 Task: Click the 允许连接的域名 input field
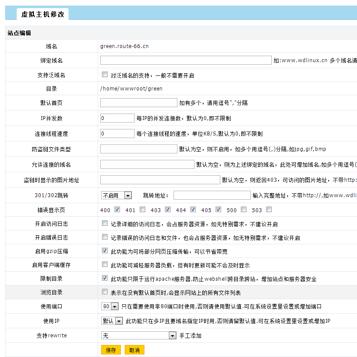click(x=147, y=165)
